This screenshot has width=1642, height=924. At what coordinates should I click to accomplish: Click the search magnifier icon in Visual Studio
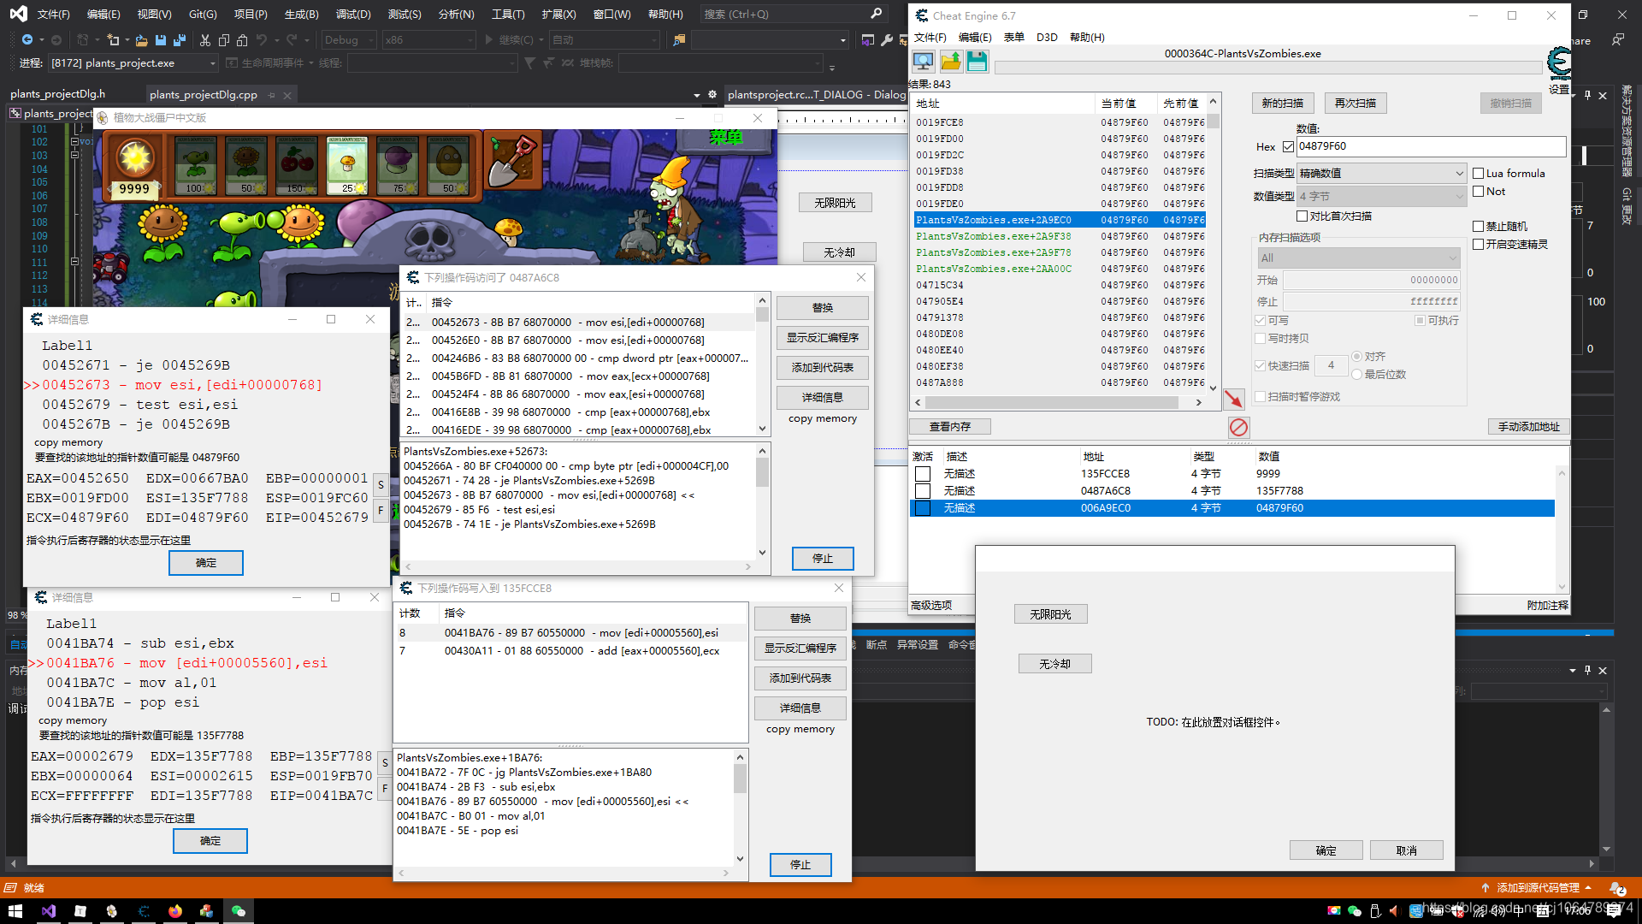876,14
